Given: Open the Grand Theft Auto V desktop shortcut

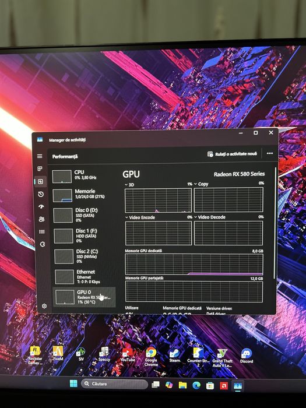Looking at the screenshot, I should (x=222, y=358).
